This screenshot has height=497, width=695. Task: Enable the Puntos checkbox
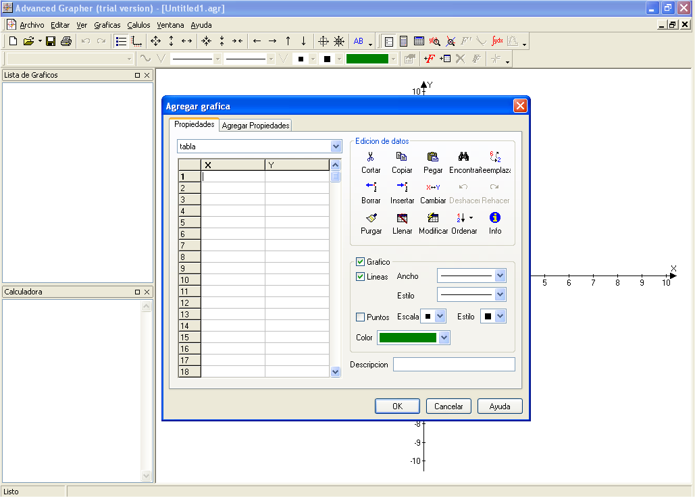coord(361,317)
